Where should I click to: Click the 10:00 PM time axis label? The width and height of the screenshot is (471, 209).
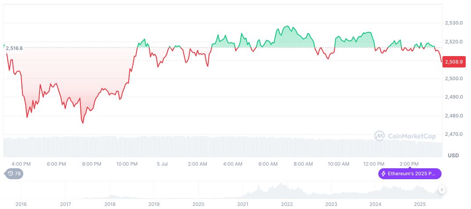tap(127, 164)
